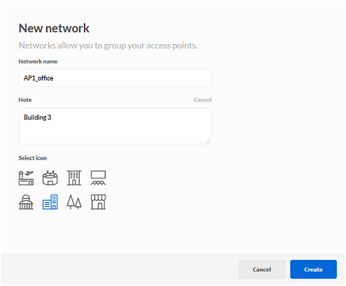The image size is (346, 286).
Task: Click the gray Cancel button
Action: coord(262,269)
